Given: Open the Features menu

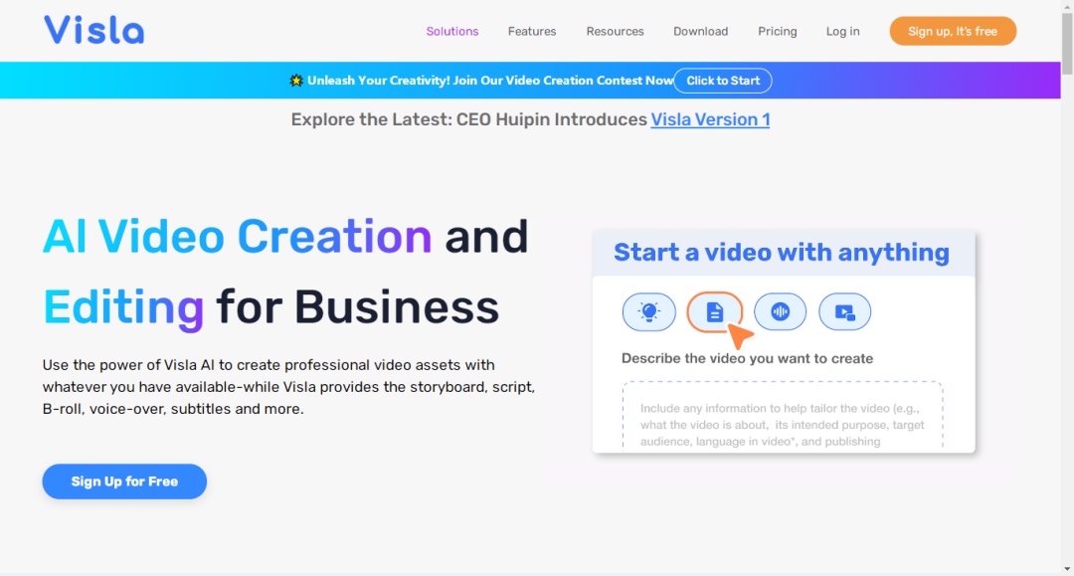Looking at the screenshot, I should (532, 32).
